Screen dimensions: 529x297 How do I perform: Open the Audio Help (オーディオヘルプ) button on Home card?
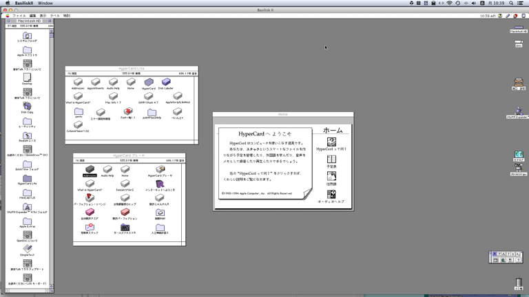(x=331, y=195)
